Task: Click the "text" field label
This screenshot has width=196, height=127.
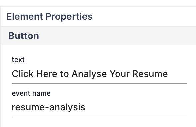Action: (18, 60)
